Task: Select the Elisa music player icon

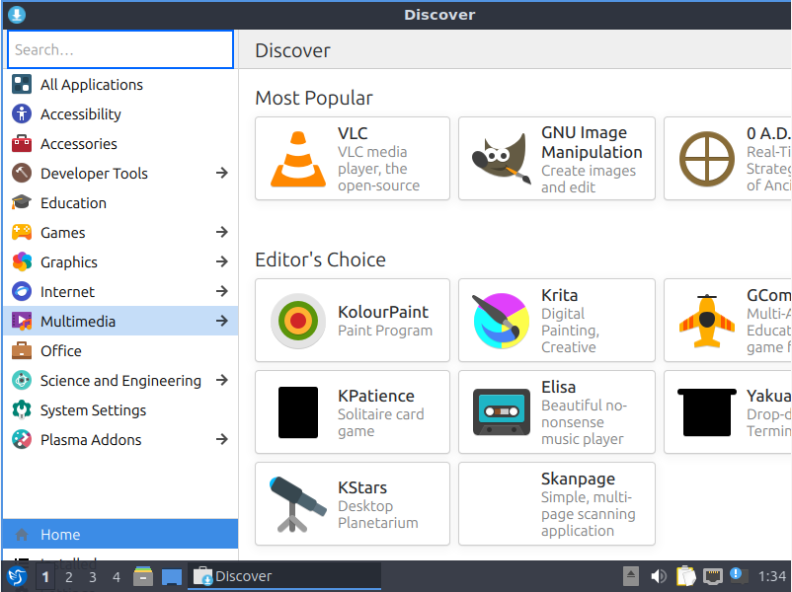Action: (556, 411)
